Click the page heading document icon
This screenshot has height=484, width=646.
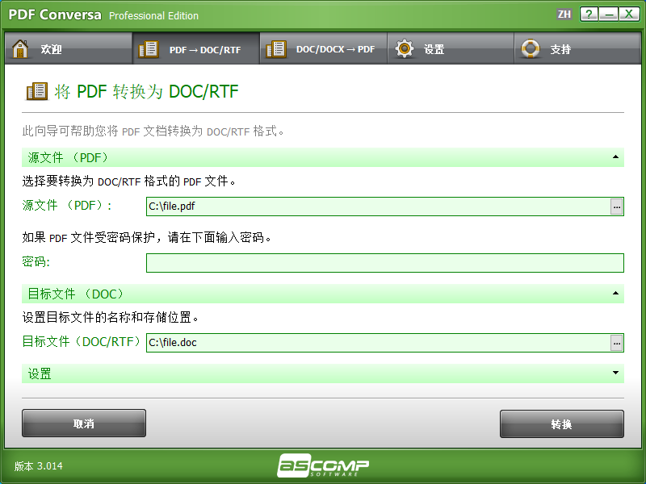36,91
